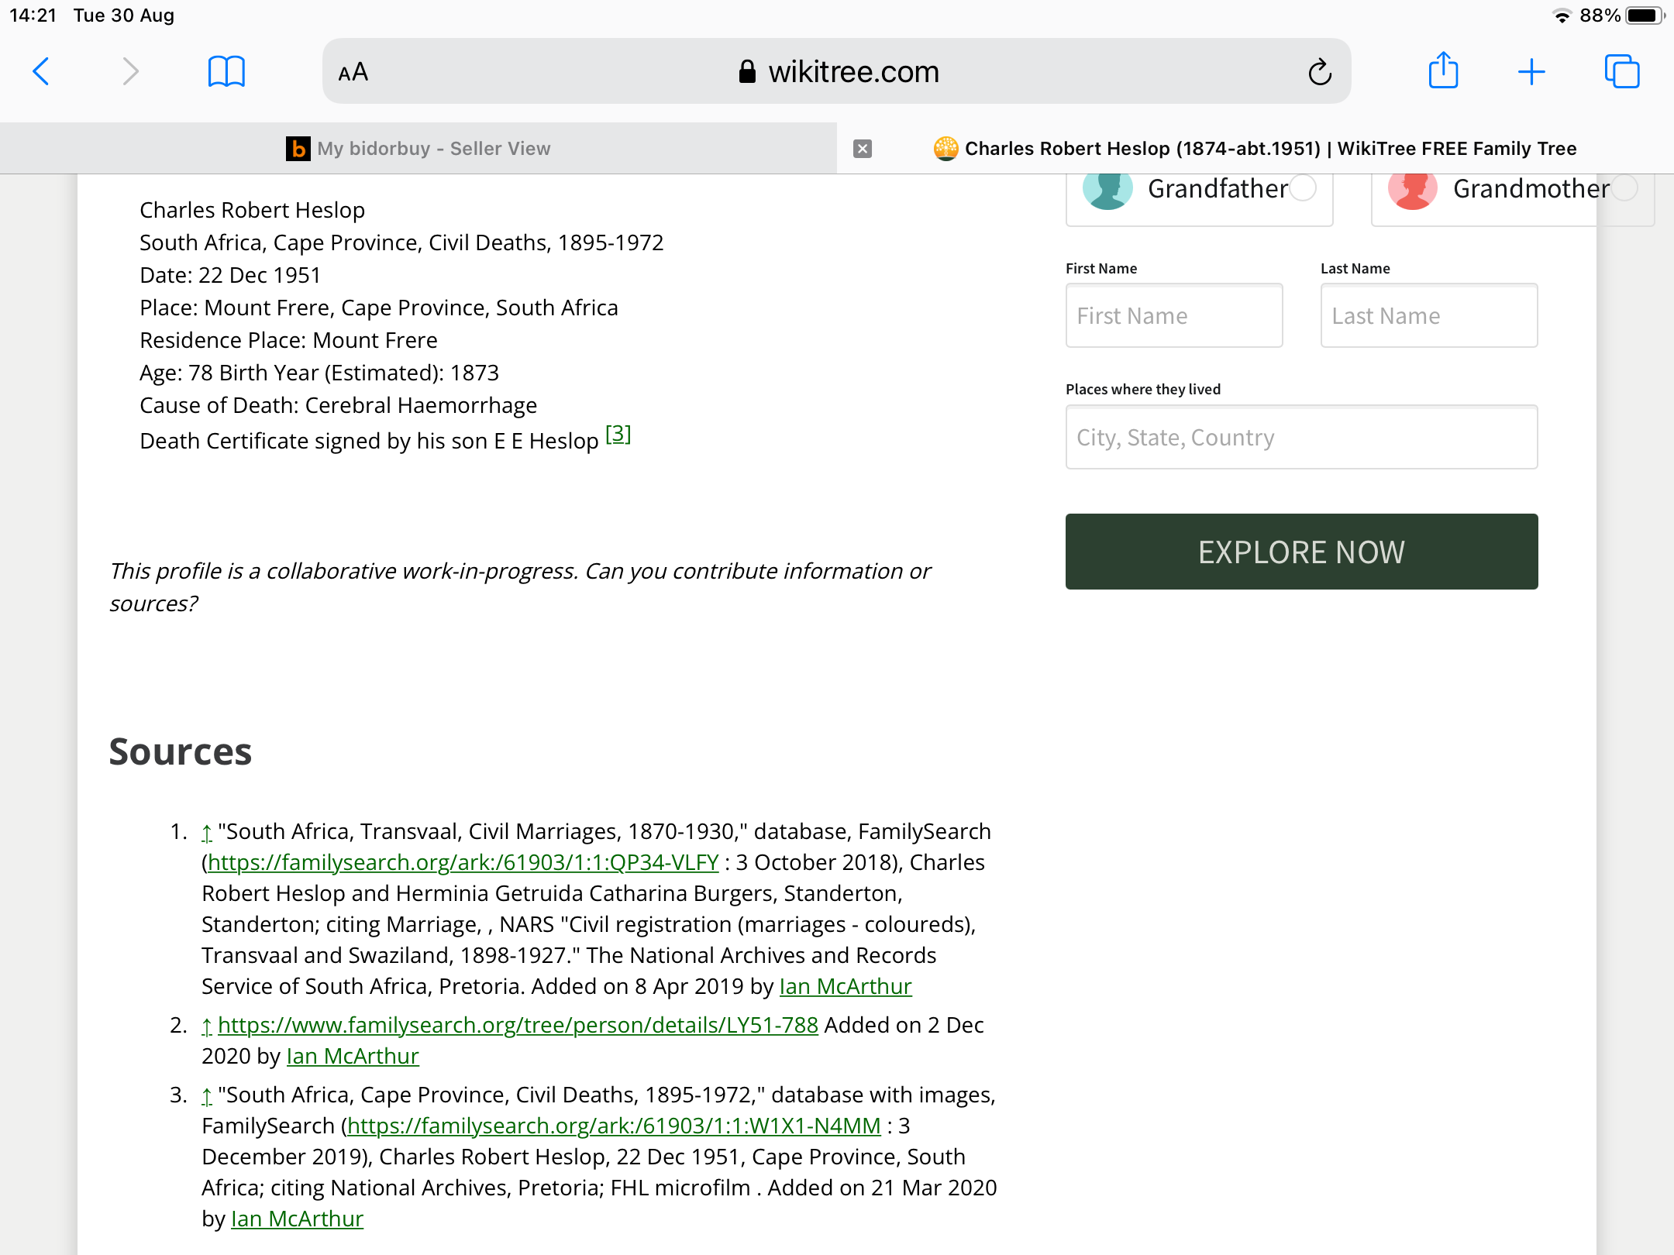The height and width of the screenshot is (1255, 1674).
Task: Open the bookmarks book icon
Action: (x=226, y=72)
